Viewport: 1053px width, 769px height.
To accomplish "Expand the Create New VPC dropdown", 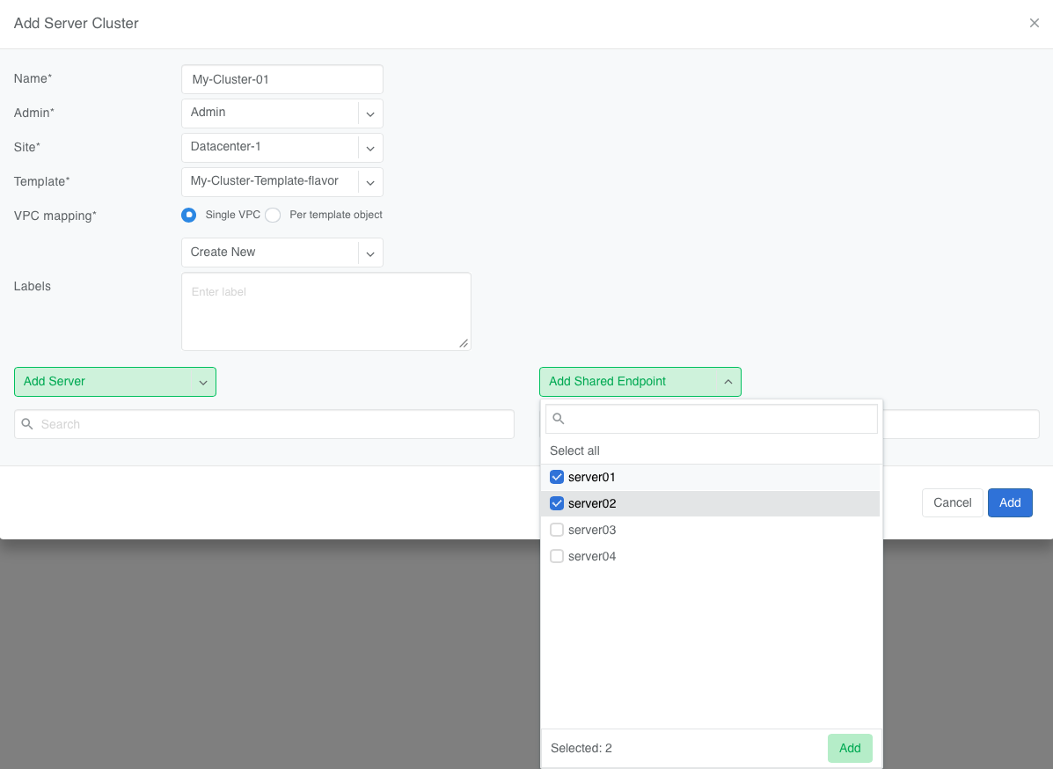I will click(282, 253).
